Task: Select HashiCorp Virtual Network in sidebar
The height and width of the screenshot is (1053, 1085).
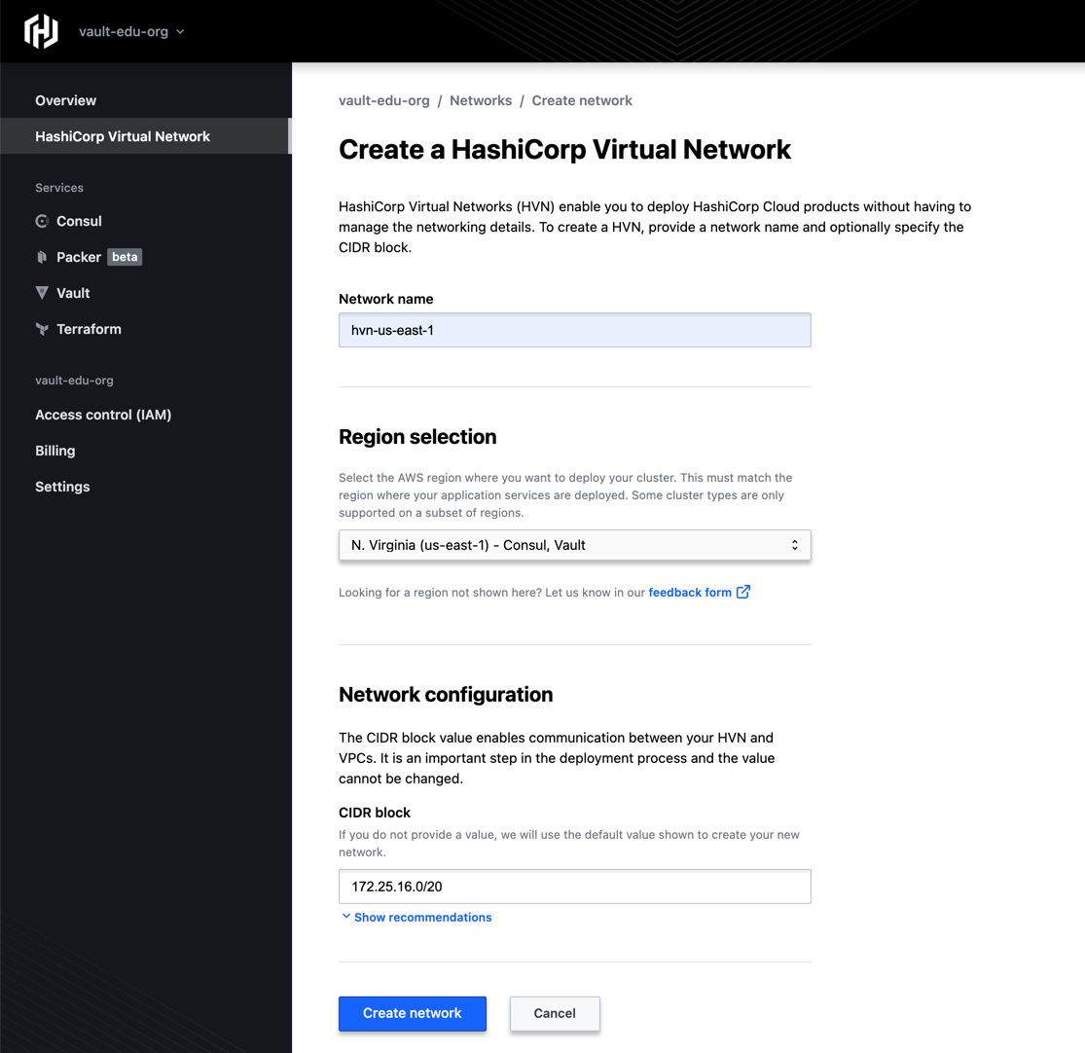Action: [145, 136]
